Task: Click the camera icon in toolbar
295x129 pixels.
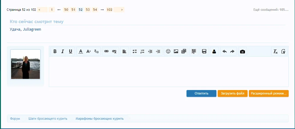Action: (243, 51)
